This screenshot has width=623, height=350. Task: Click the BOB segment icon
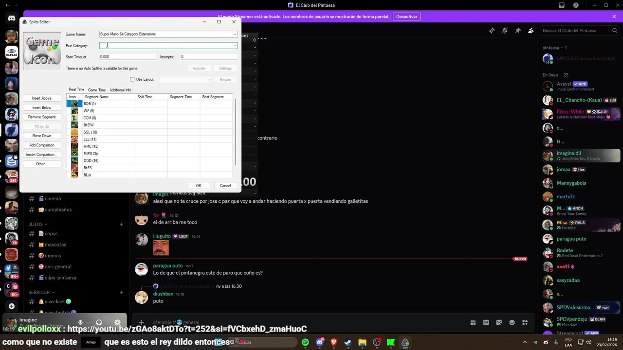point(74,104)
